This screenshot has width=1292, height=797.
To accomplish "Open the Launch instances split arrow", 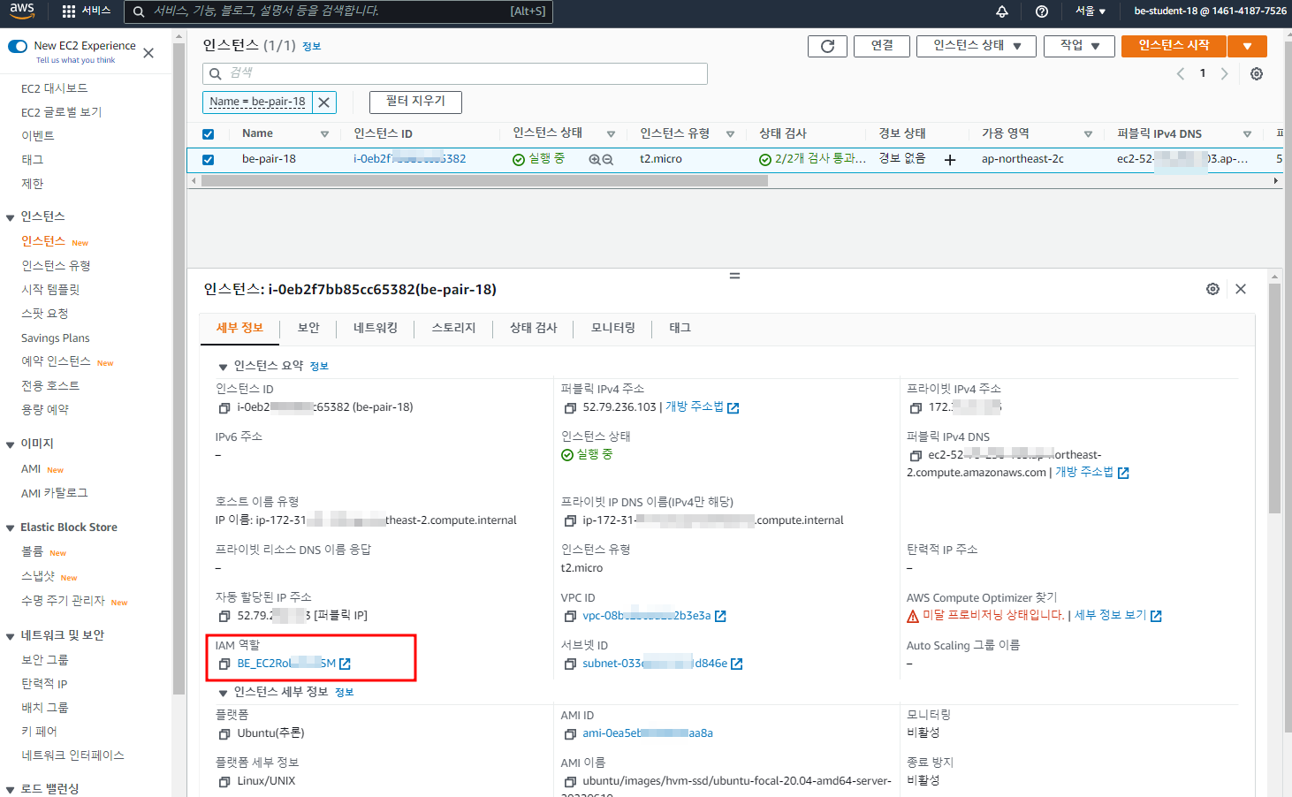I will 1247,46.
